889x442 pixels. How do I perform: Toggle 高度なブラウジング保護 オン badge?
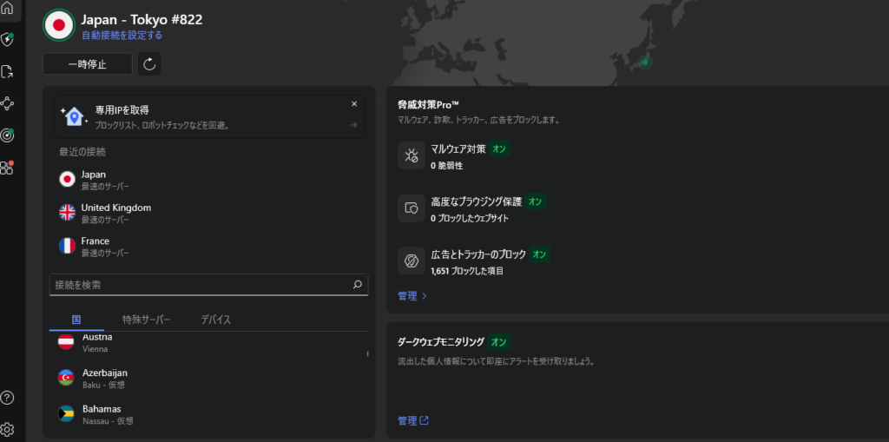536,201
